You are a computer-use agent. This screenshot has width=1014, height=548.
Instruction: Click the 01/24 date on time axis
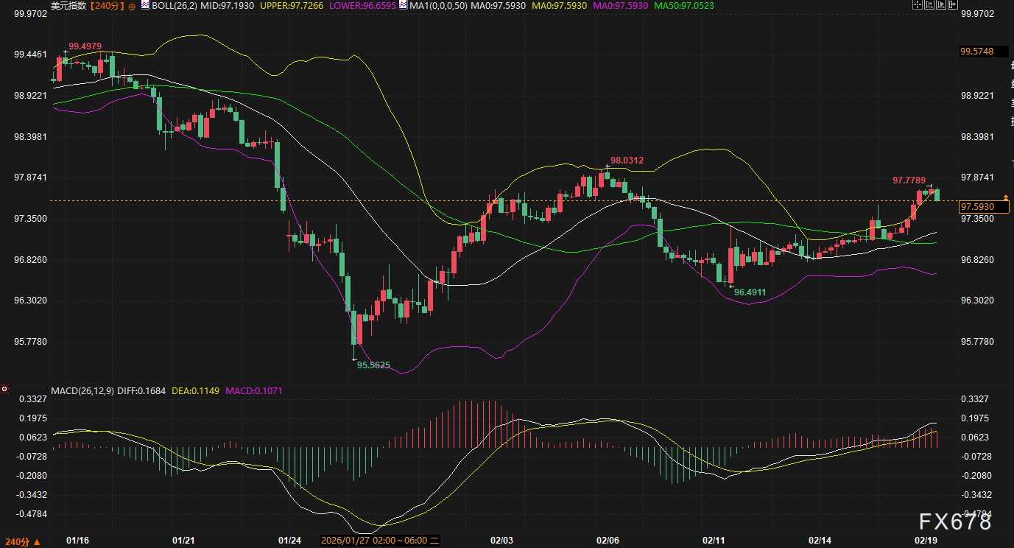coord(292,540)
